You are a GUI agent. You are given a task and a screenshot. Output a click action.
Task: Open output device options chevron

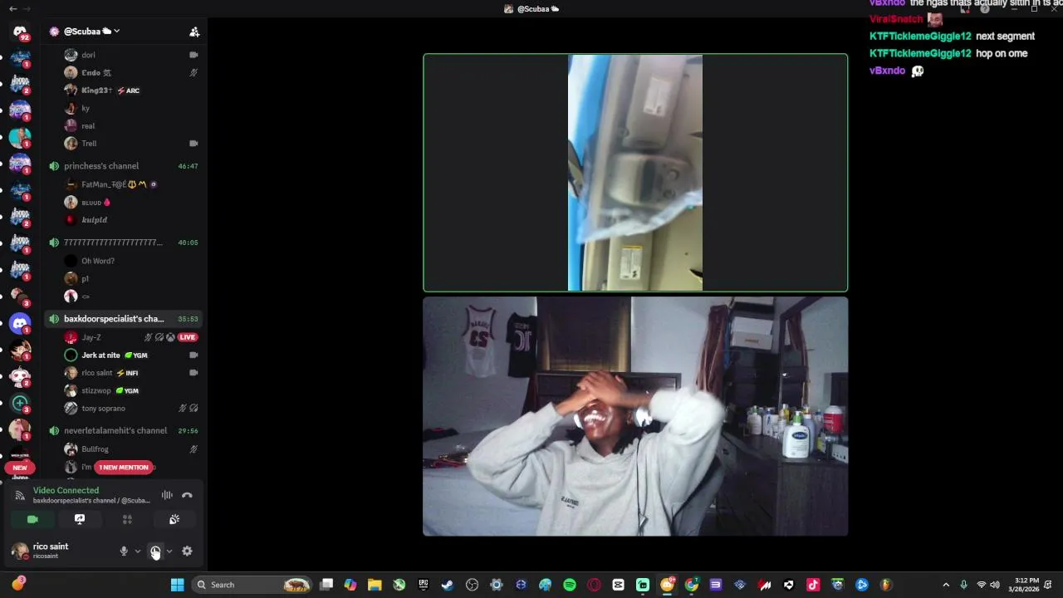click(169, 551)
